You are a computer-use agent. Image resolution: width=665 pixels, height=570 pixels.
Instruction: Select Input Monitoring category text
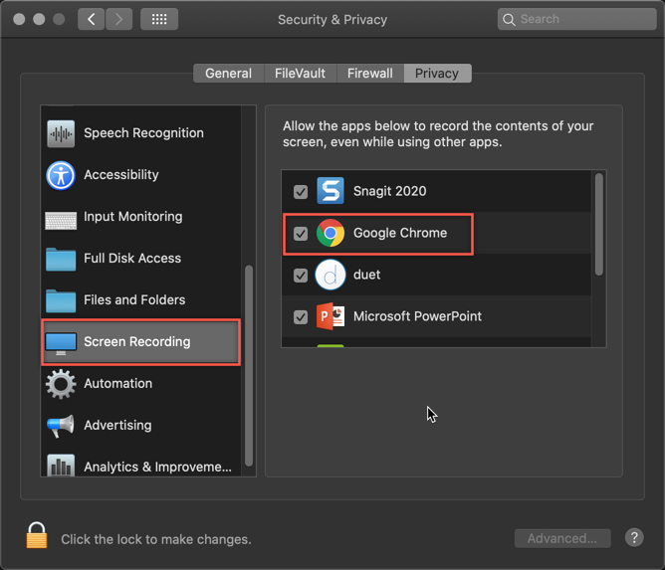[133, 217]
